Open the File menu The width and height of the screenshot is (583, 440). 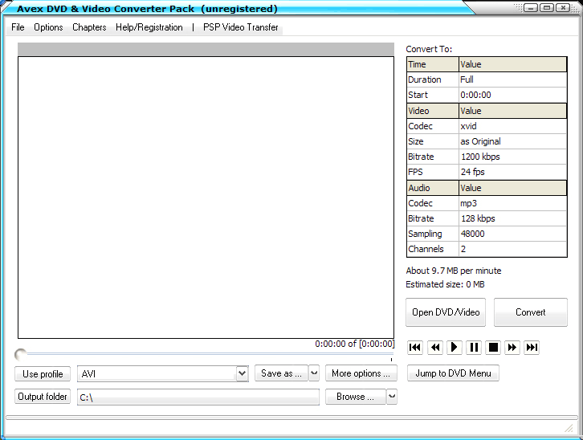[x=18, y=27]
